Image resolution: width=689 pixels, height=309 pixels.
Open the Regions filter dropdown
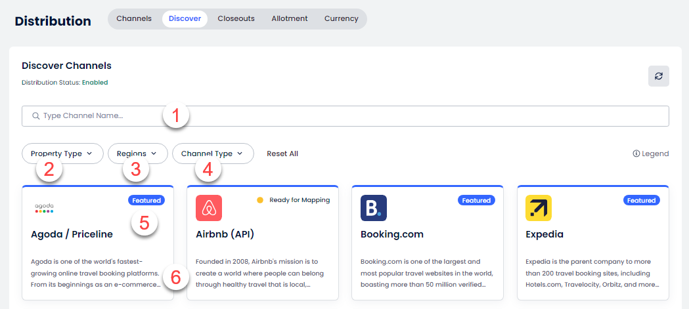(x=137, y=154)
